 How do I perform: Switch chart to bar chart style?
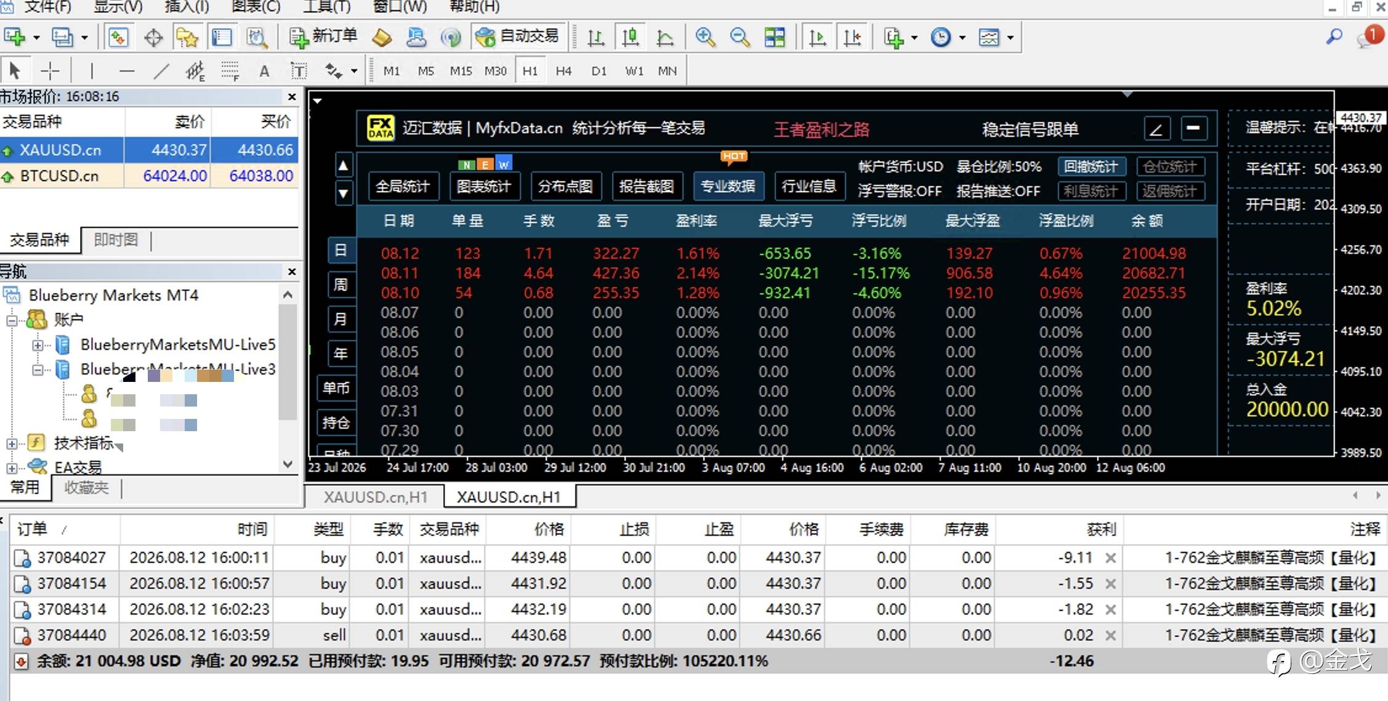[595, 38]
